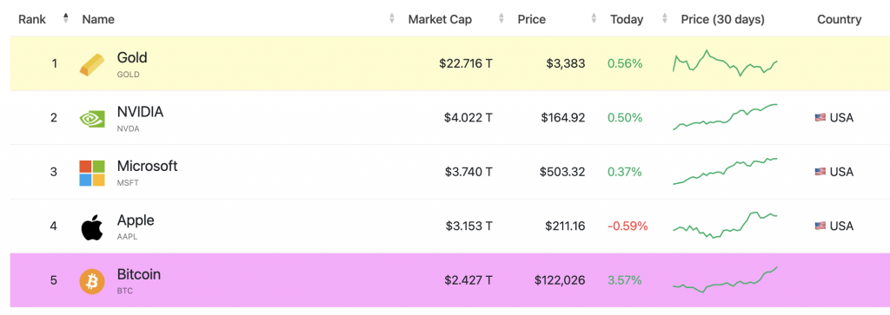Click the USA flag in Microsoft row
The image size is (890, 315).
820,172
